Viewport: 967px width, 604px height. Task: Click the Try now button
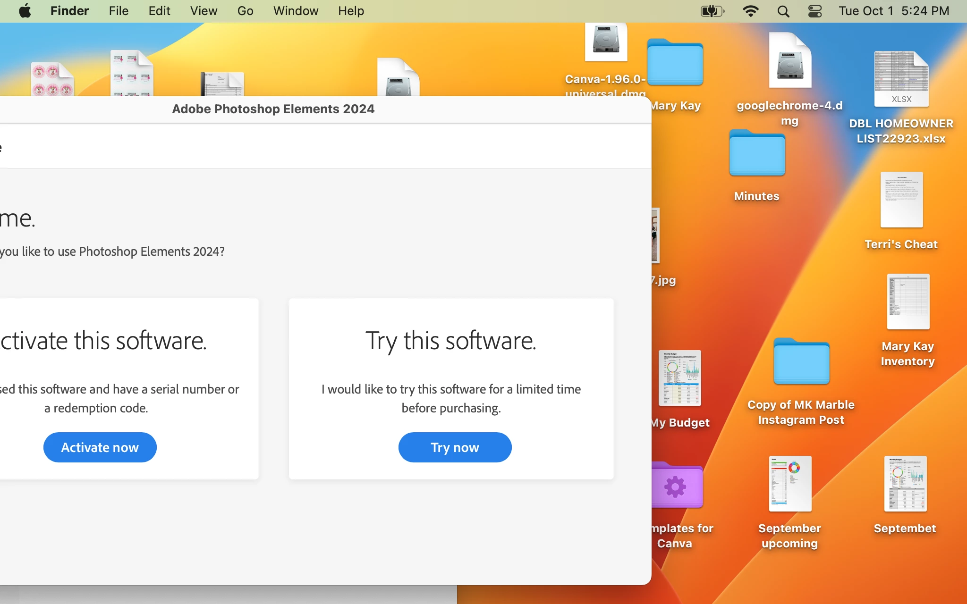[x=455, y=447]
